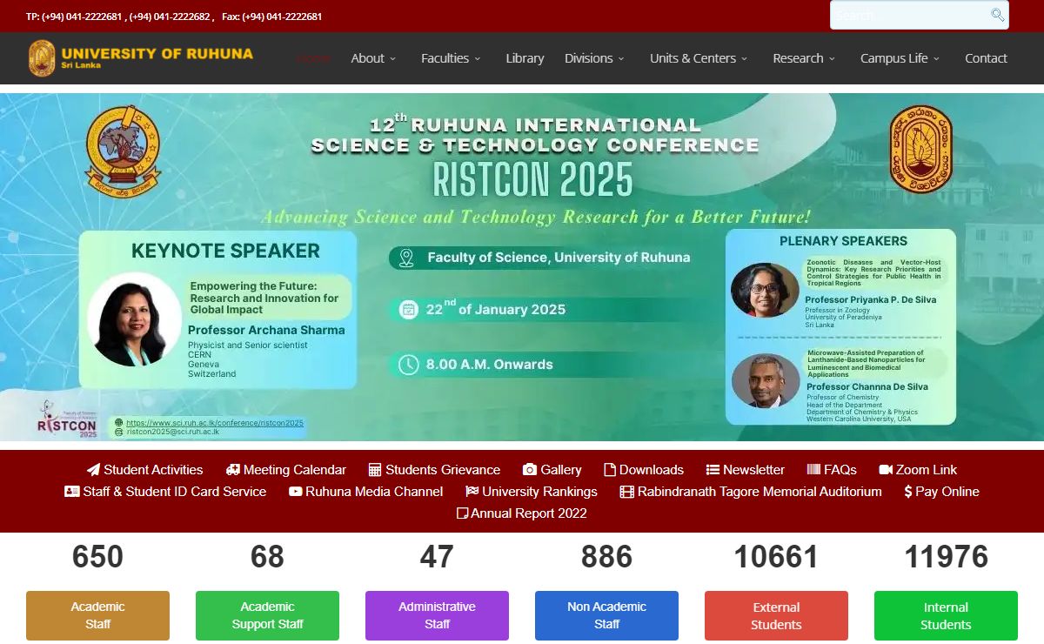Click the search magnifier icon
1044x644 pixels.
click(997, 15)
